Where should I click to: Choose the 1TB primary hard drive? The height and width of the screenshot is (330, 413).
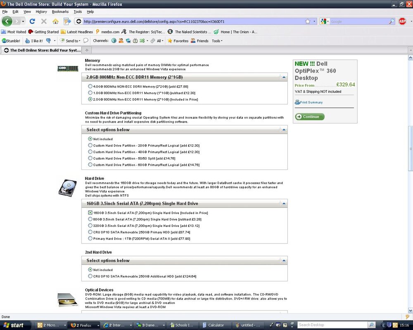pyautogui.click(x=90, y=238)
